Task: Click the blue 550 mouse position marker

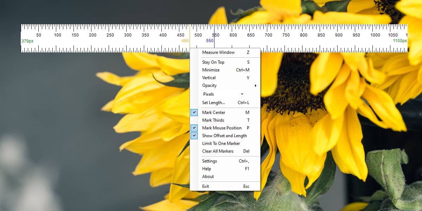Action: (x=210, y=41)
